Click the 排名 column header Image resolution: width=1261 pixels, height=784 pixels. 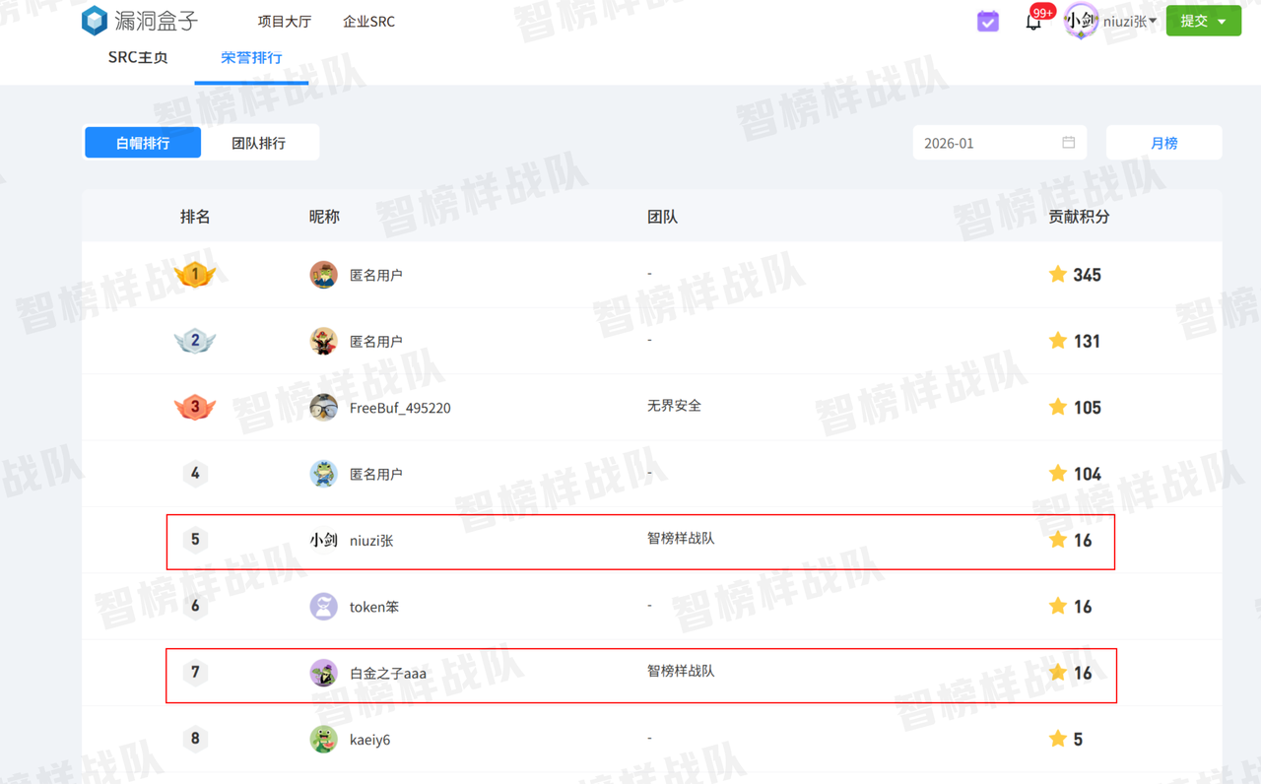(195, 217)
